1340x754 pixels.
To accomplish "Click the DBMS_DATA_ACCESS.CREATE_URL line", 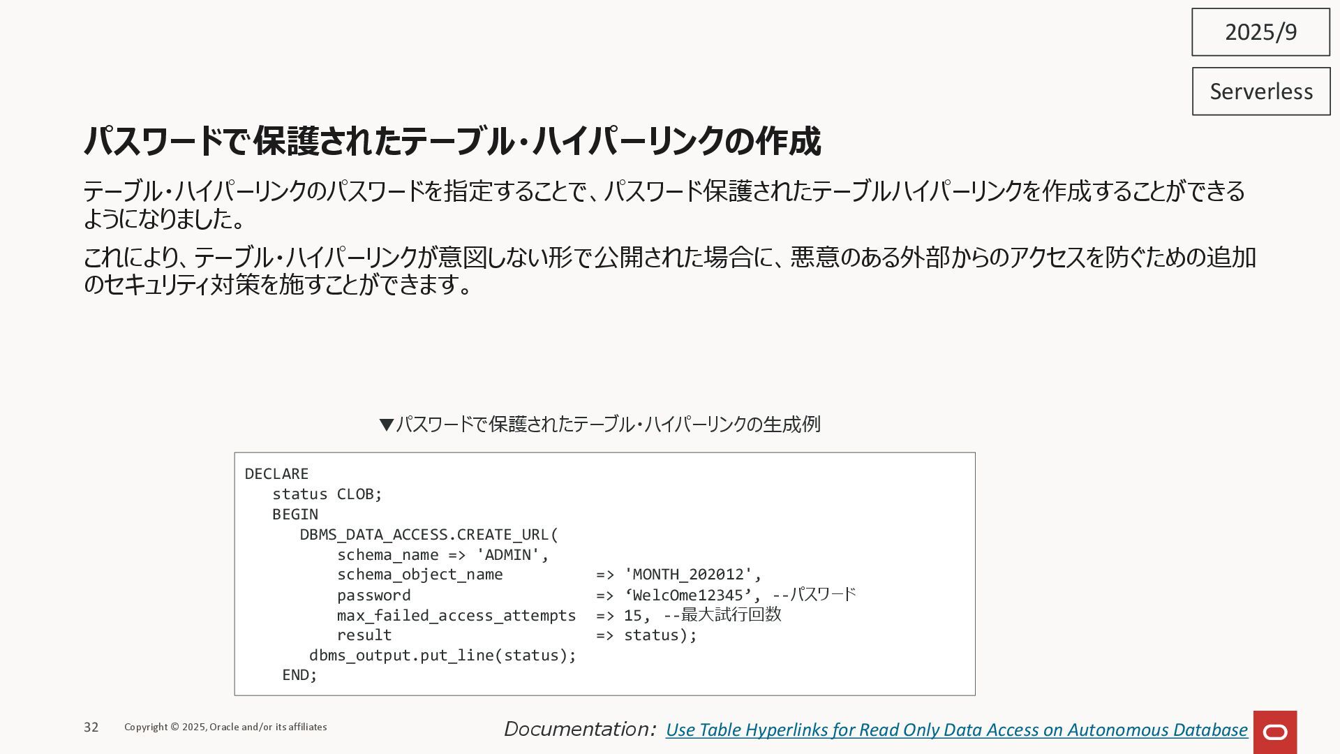I will [429, 535].
